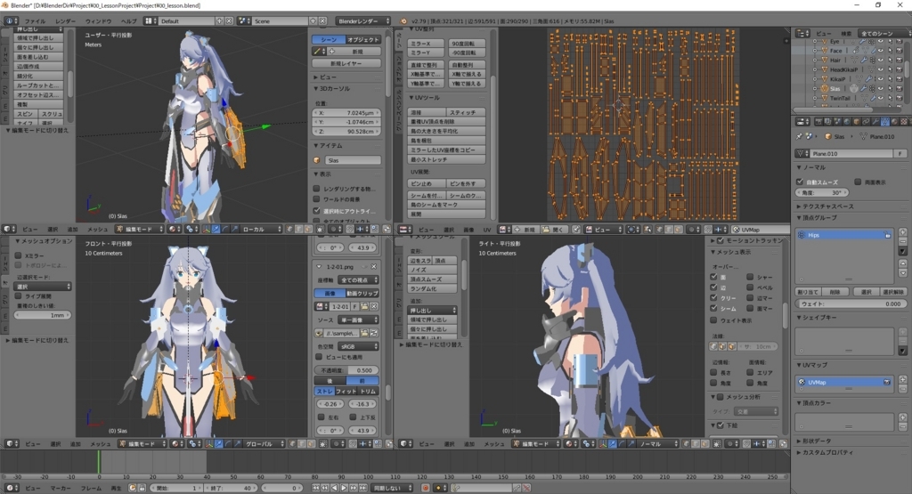912x494 pixels.
Task: Click the 新規レイヤー button
Action: pos(346,63)
